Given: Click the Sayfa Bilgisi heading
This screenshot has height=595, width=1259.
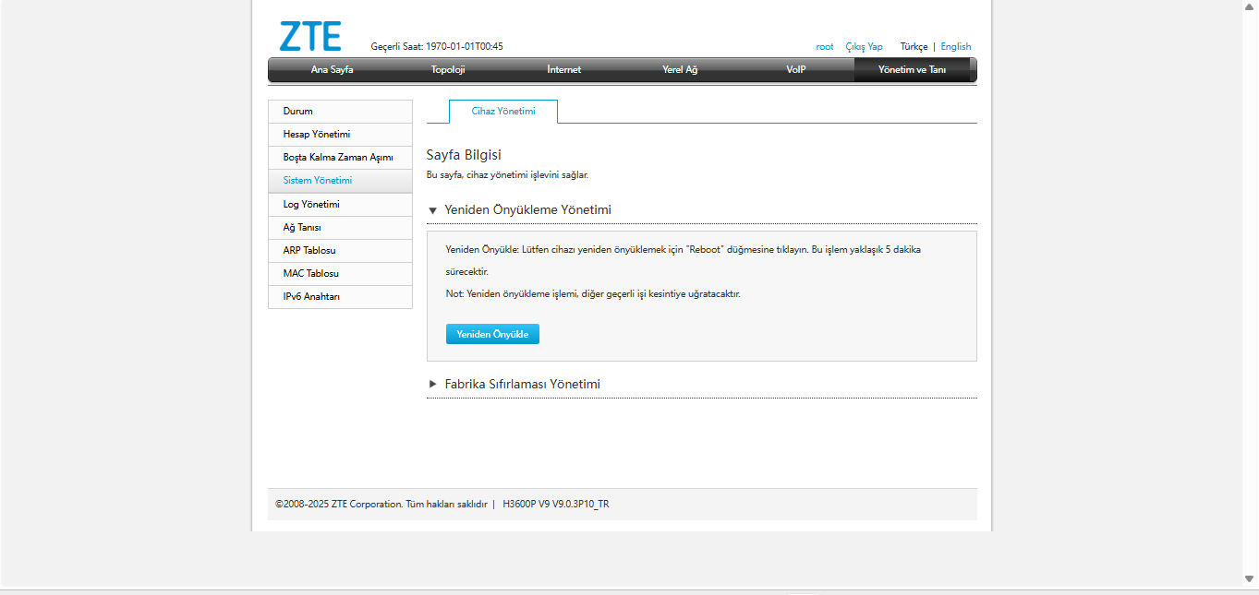Looking at the screenshot, I should coord(464,155).
